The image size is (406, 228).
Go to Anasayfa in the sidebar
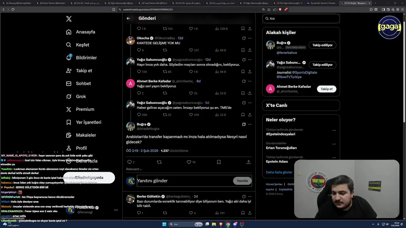pyautogui.click(x=81, y=32)
